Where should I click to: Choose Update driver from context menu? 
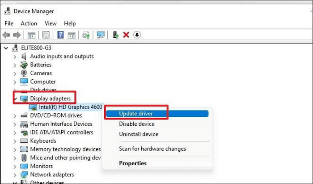157,114
